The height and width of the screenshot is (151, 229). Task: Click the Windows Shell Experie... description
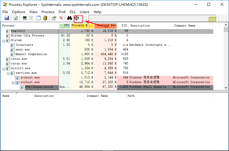click(150, 87)
